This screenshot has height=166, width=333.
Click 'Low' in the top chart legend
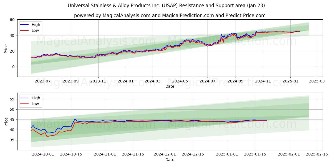pos(35,31)
